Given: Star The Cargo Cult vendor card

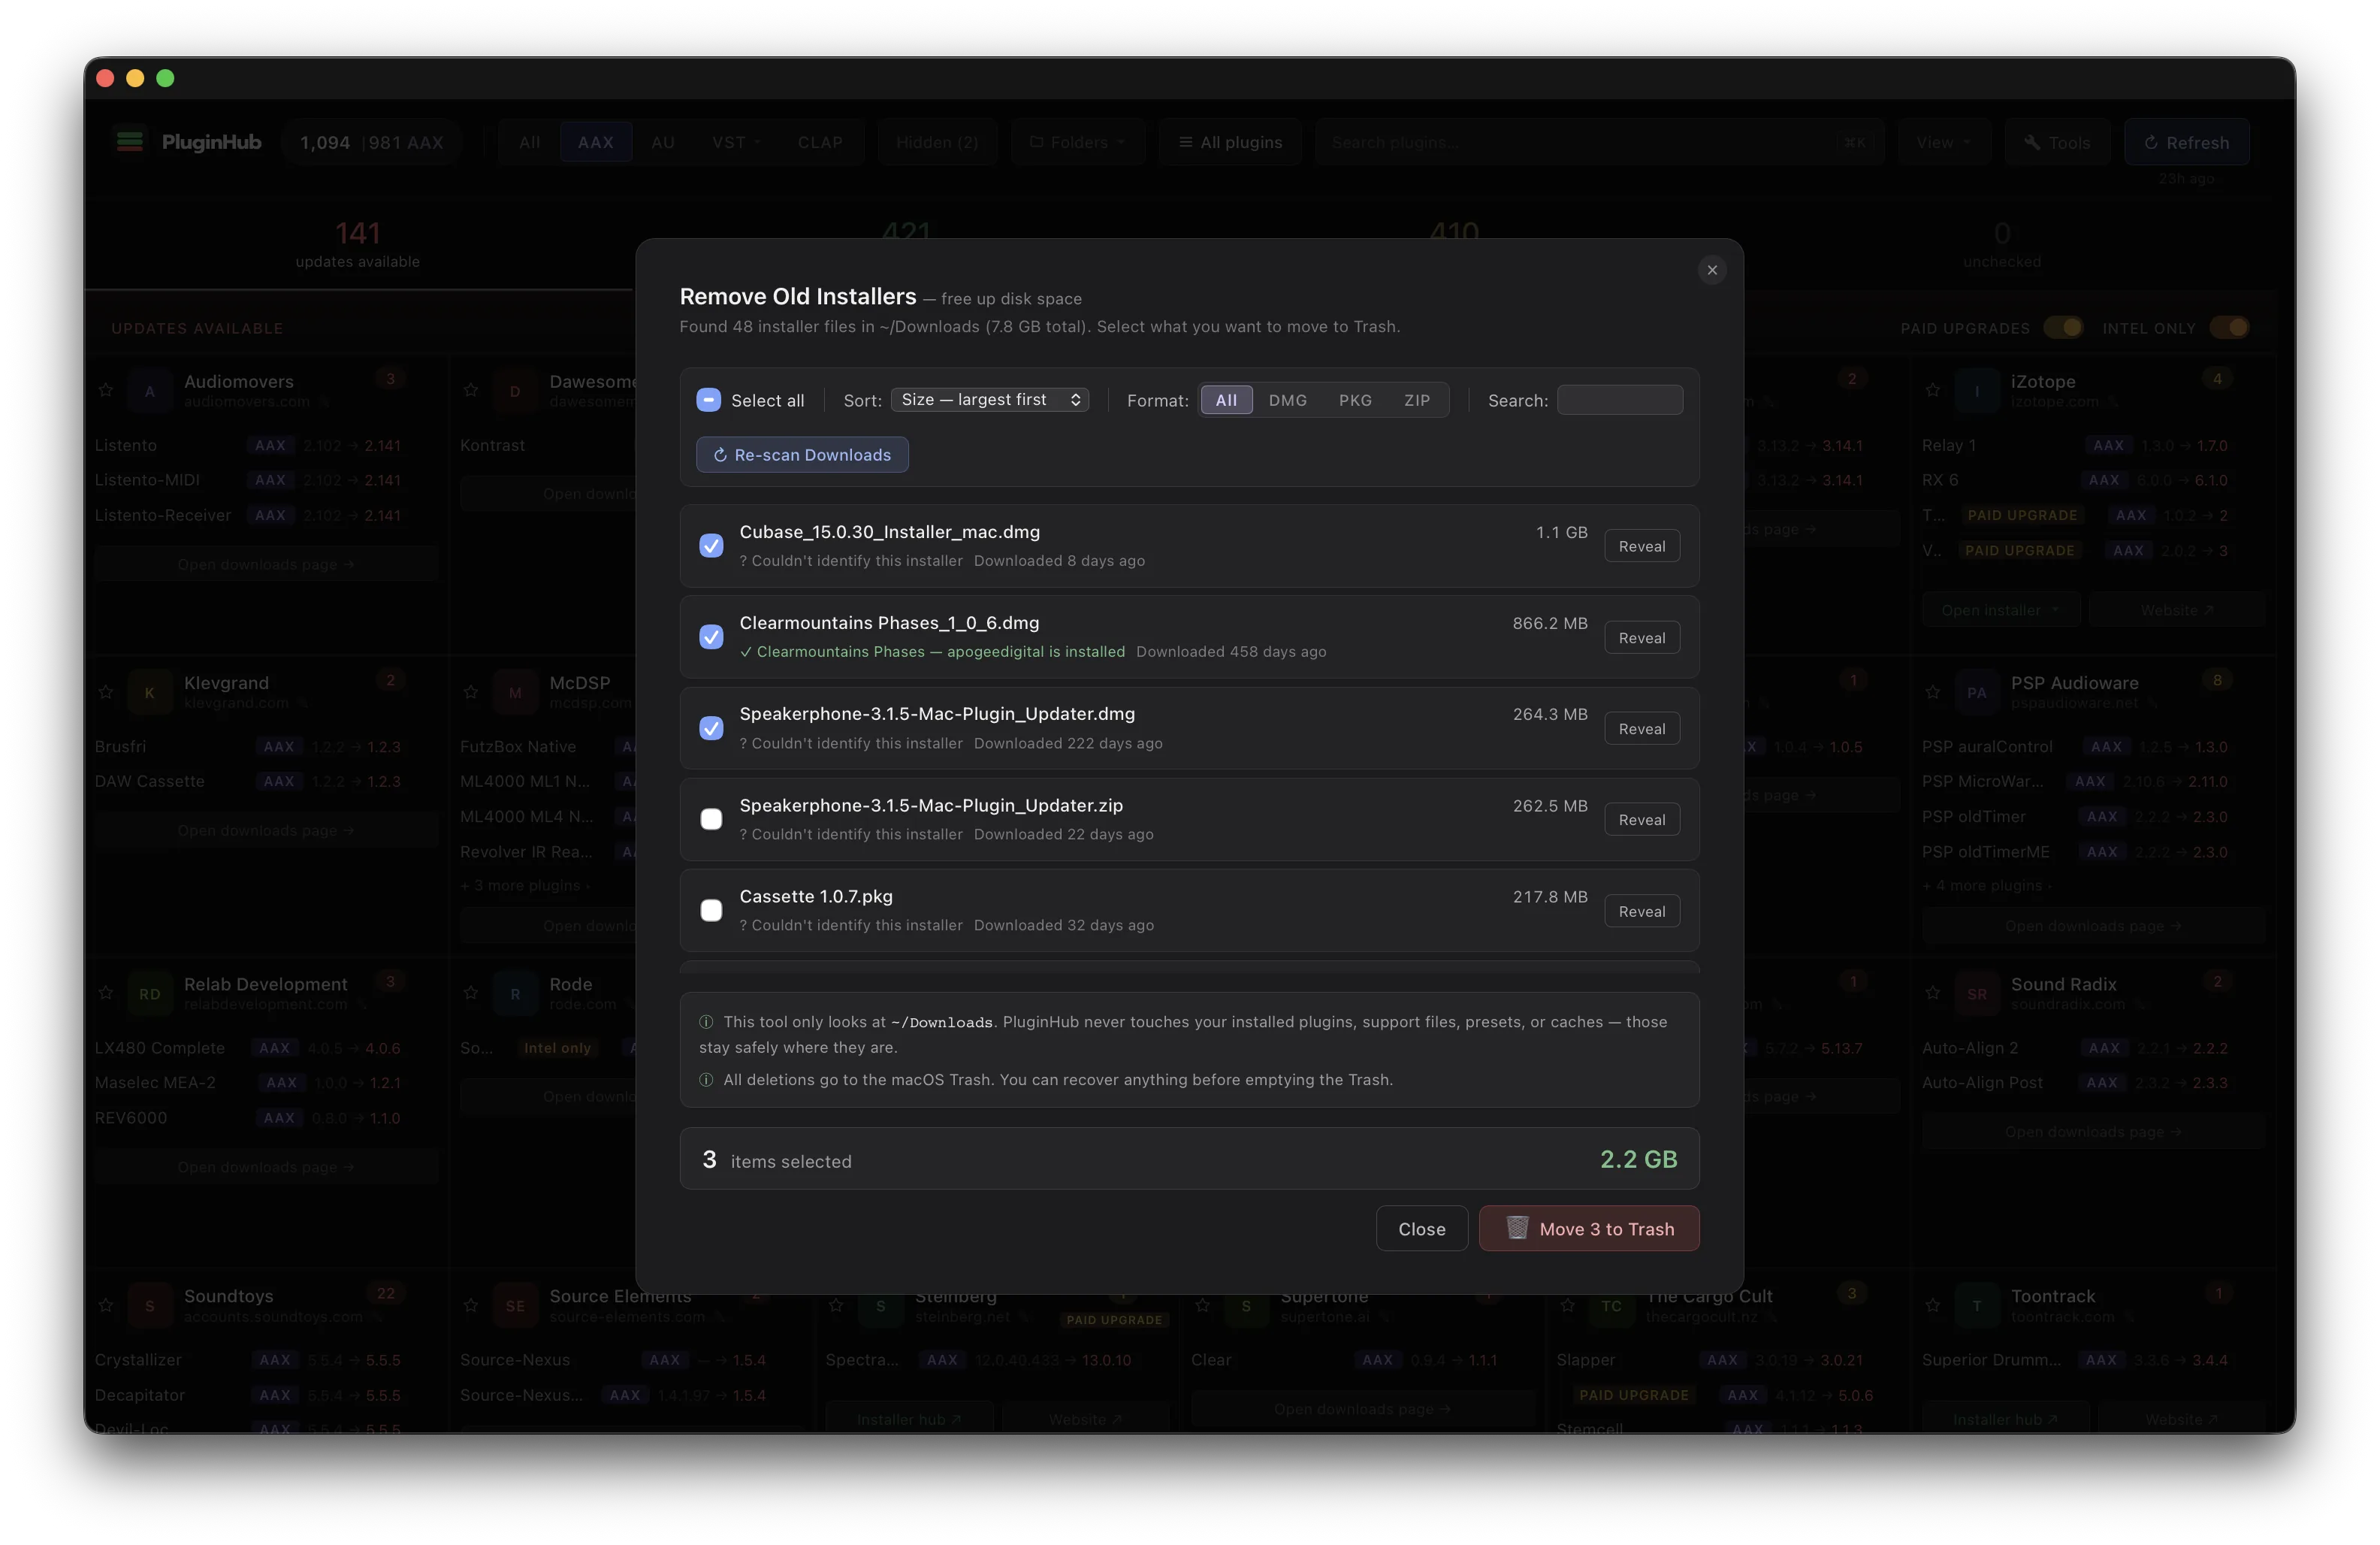Looking at the screenshot, I should pos(1568,1305).
